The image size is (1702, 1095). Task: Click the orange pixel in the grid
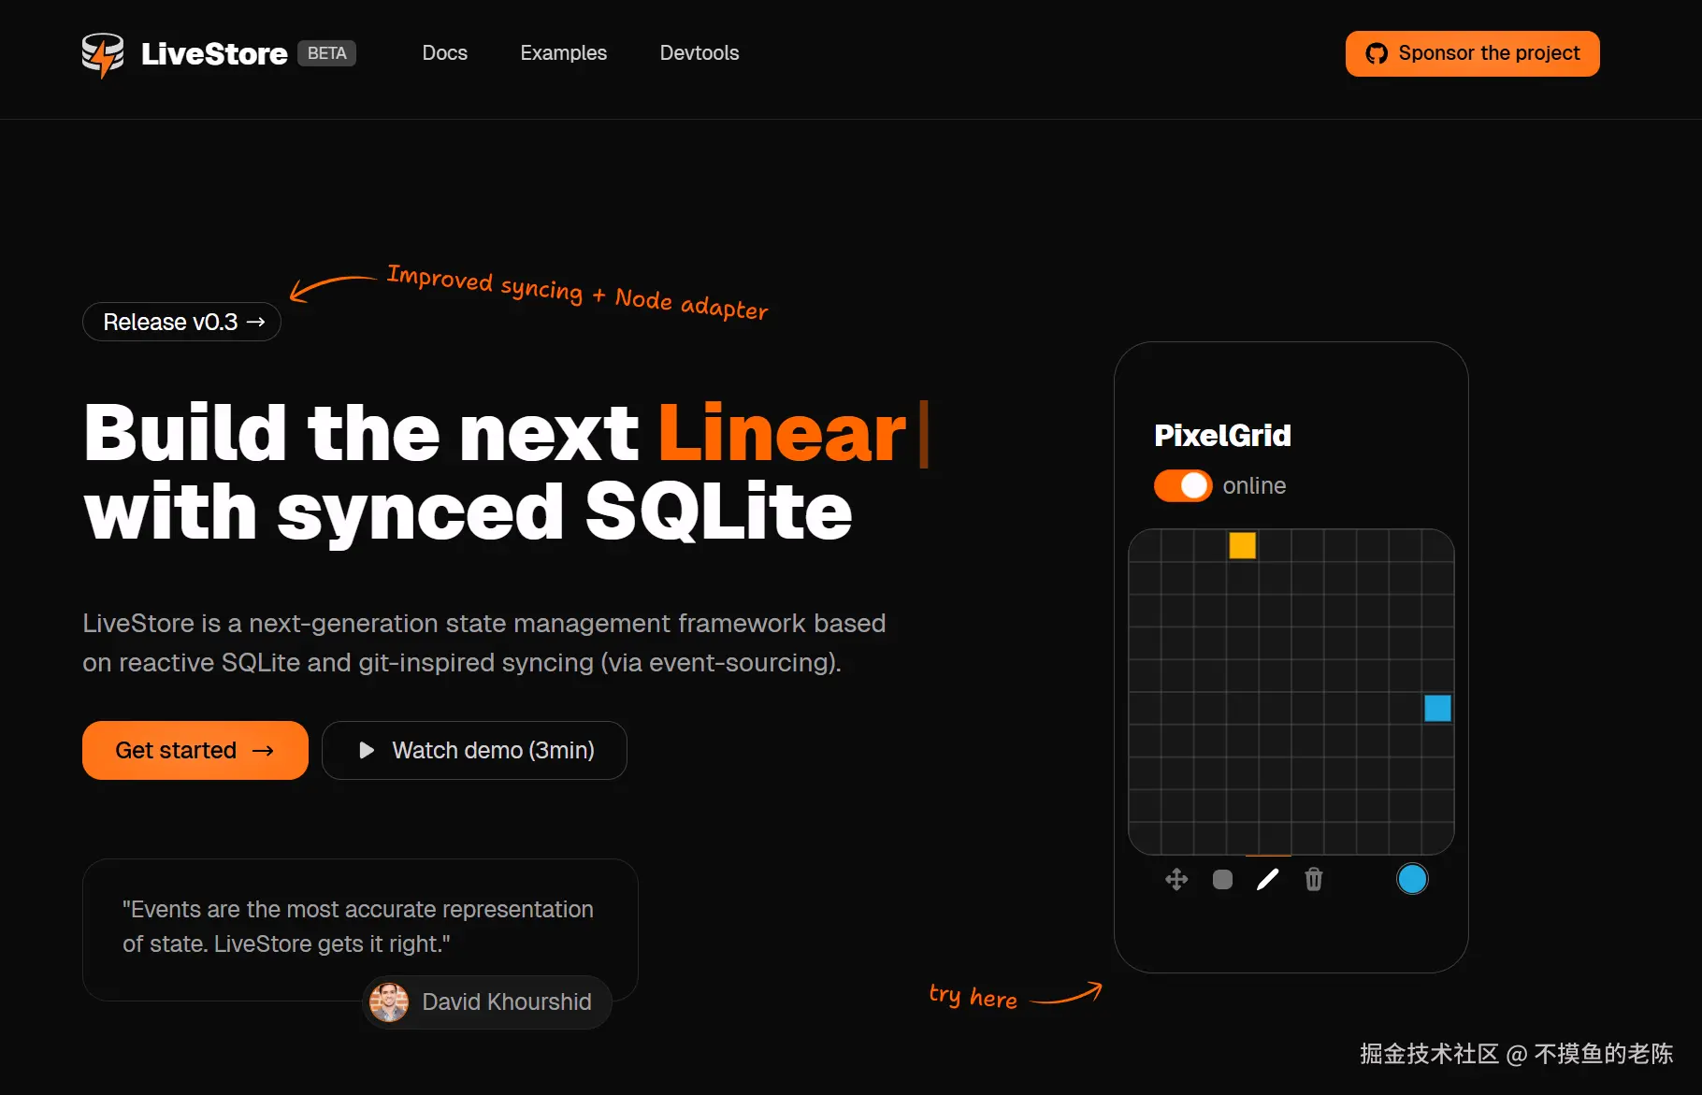[x=1242, y=545]
